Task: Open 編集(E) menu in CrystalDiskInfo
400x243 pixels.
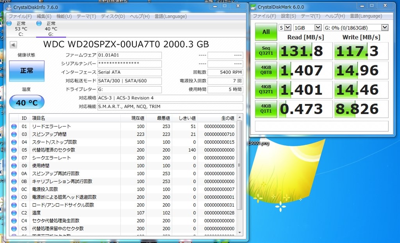Action: click(44, 16)
